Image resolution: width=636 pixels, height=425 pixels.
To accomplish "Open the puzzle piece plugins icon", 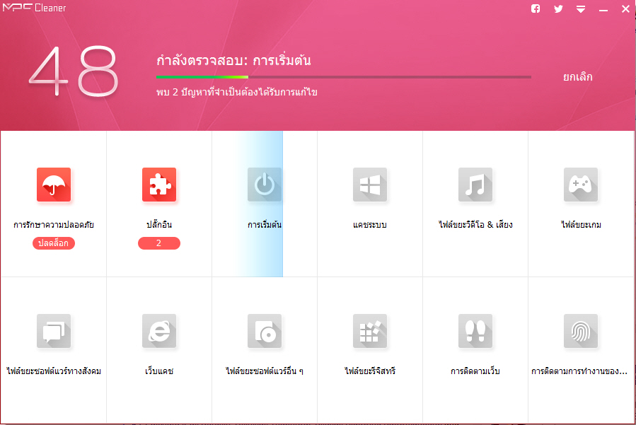I will 159,185.
